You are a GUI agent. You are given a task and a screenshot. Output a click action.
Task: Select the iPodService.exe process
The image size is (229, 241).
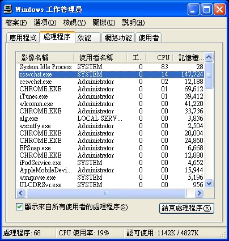(x=111, y=163)
